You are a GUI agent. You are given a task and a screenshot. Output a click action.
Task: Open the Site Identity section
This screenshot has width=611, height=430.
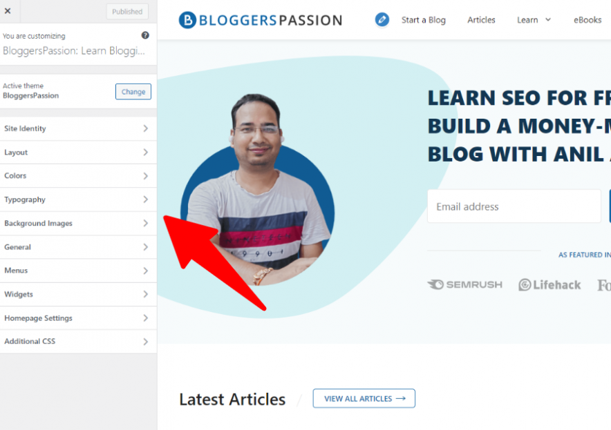78,128
